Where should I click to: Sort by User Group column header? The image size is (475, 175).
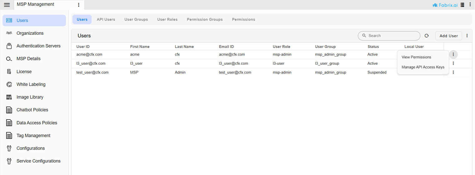pyautogui.click(x=325, y=47)
